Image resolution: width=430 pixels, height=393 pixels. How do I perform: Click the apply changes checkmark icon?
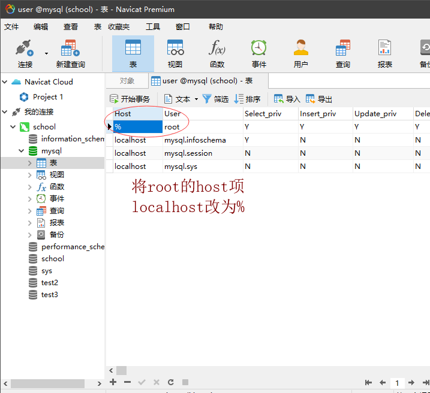tap(142, 382)
